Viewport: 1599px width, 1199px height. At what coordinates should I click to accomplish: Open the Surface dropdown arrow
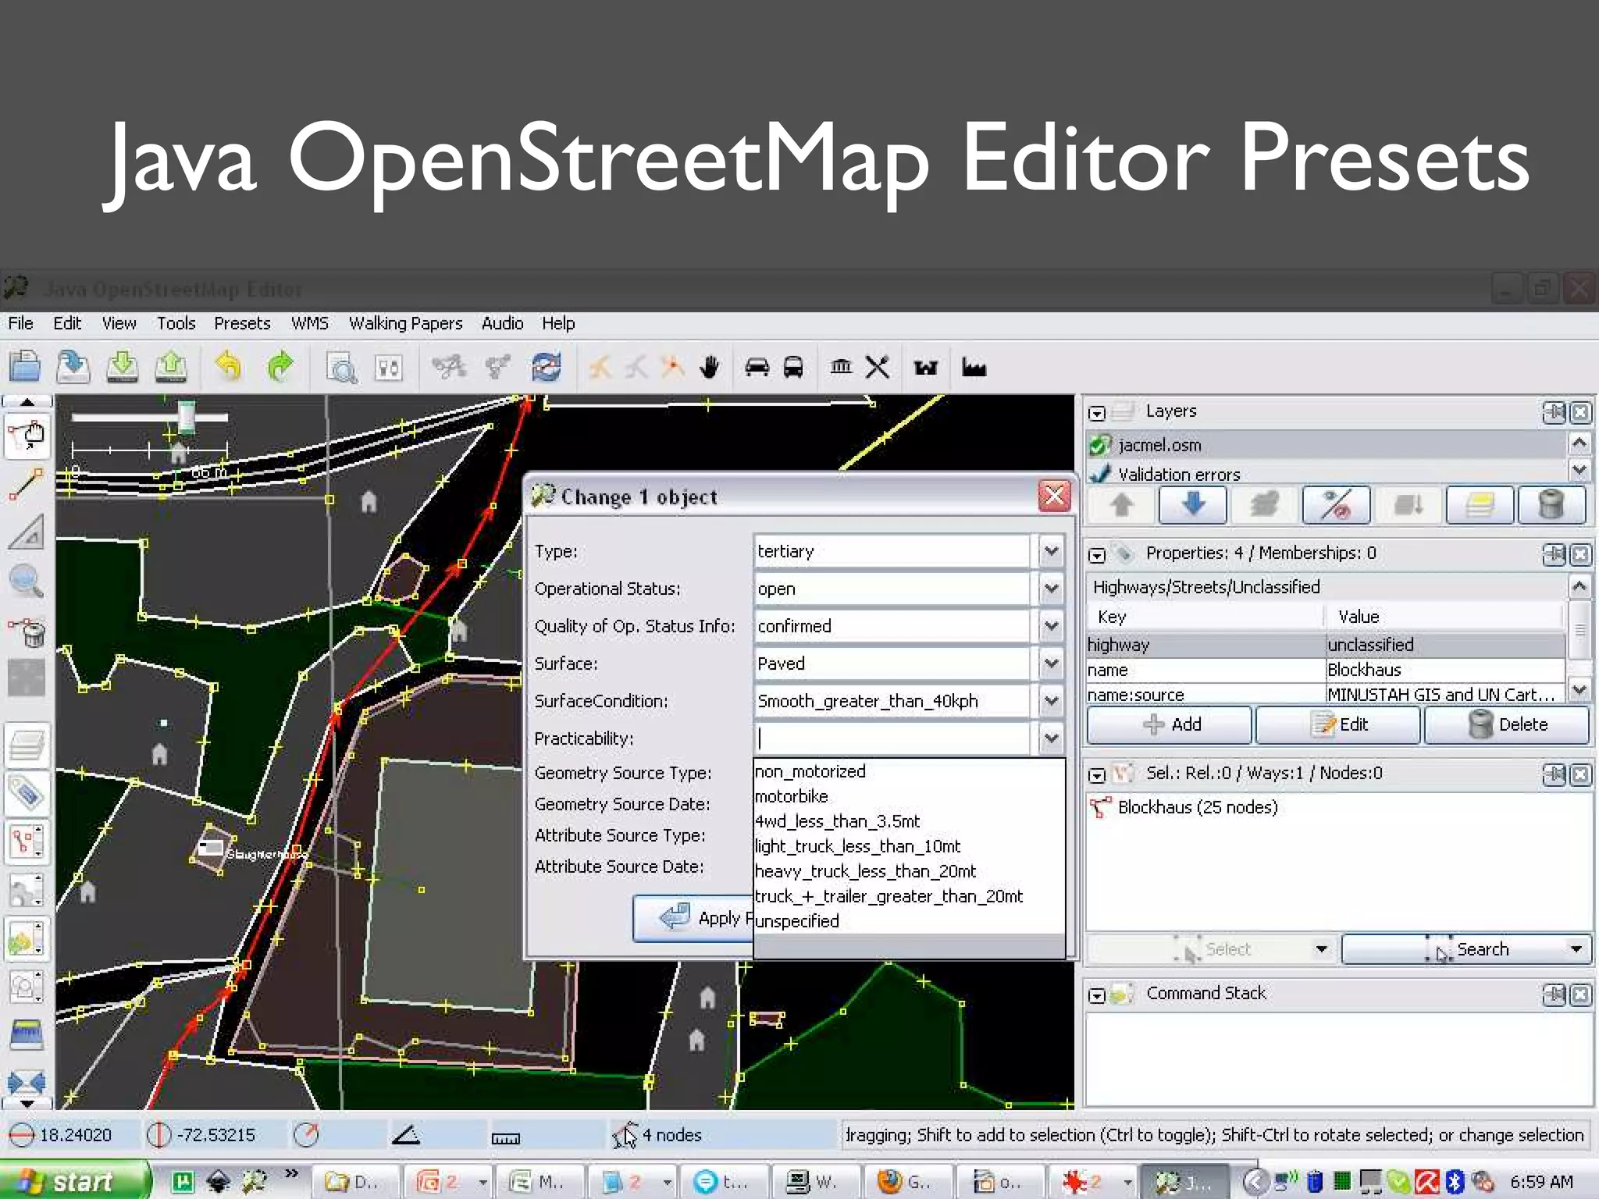coord(1051,664)
